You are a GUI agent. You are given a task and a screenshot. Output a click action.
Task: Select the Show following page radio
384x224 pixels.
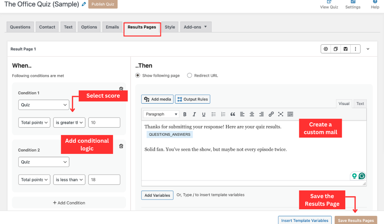138,76
